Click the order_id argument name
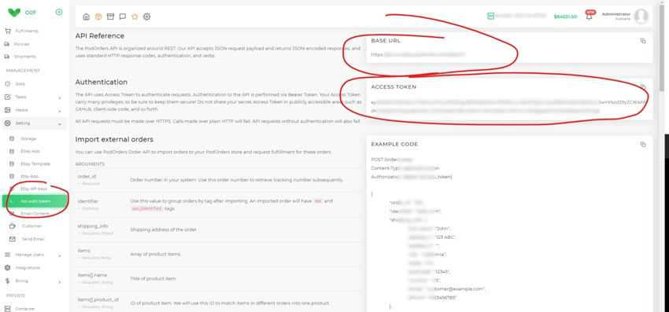This screenshot has width=669, height=312. [x=87, y=177]
